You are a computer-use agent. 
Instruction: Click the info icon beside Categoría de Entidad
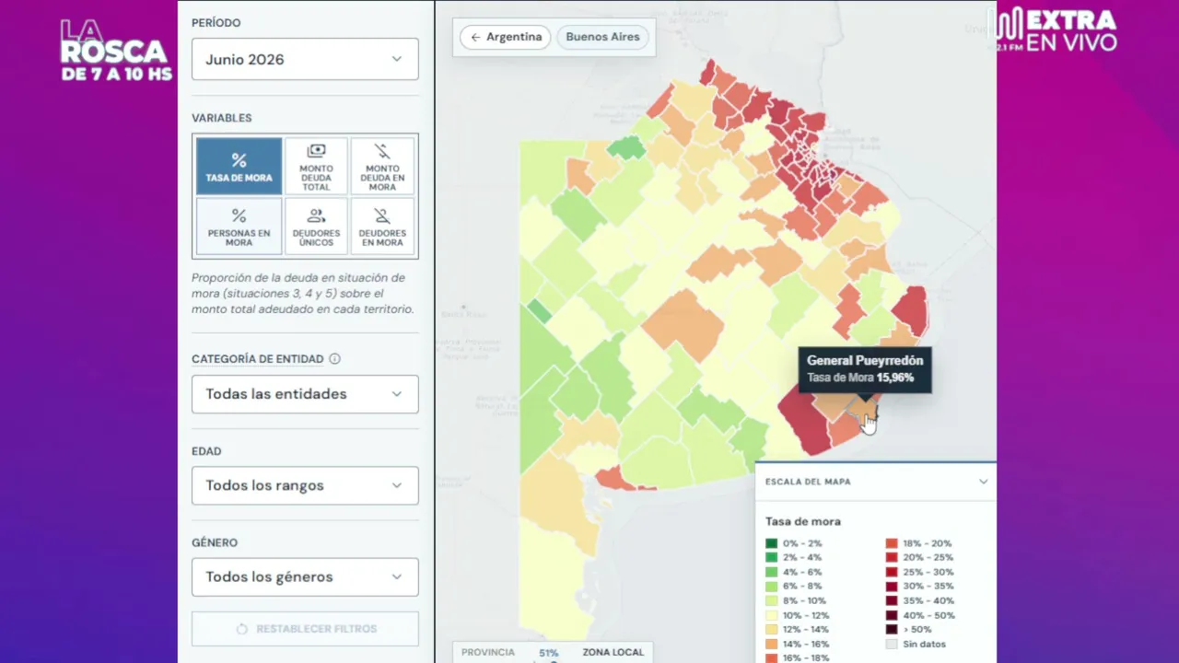pos(334,359)
